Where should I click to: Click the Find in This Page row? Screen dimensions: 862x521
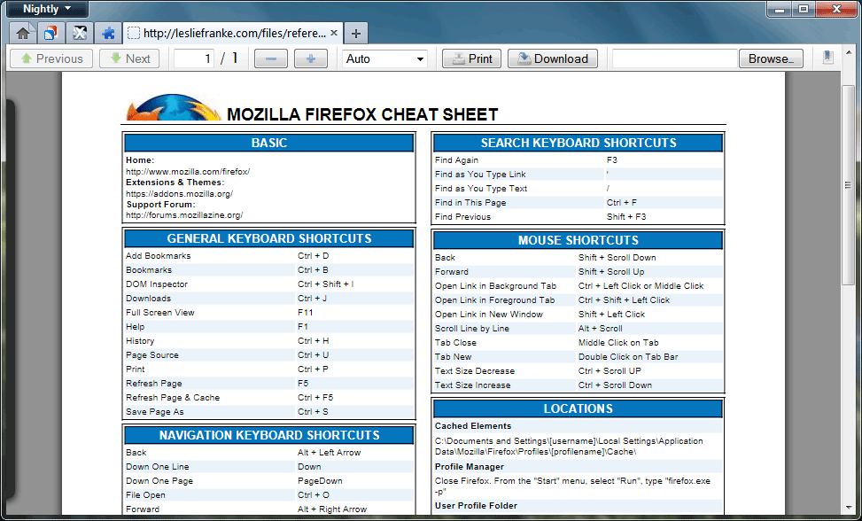click(x=578, y=203)
